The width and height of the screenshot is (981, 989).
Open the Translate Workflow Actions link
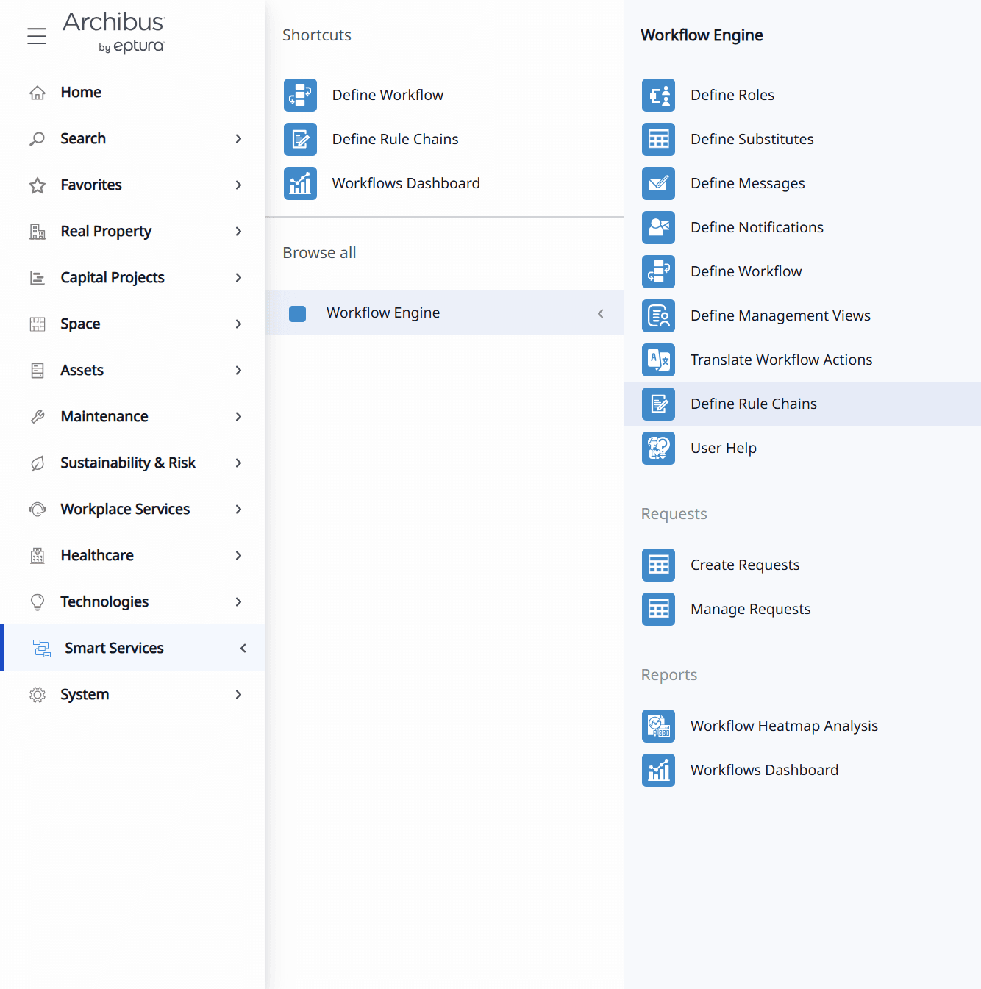pos(781,360)
